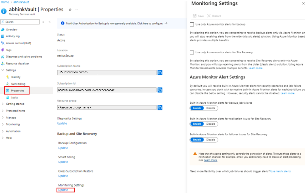
Task: Click the Discard X icon
Action: click(209, 16)
